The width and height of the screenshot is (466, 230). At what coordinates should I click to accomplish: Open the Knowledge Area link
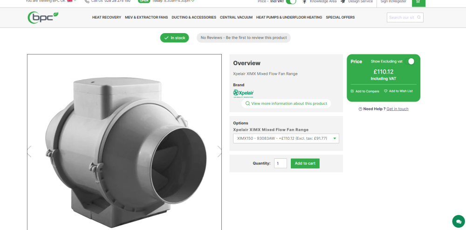[x=323, y=1]
